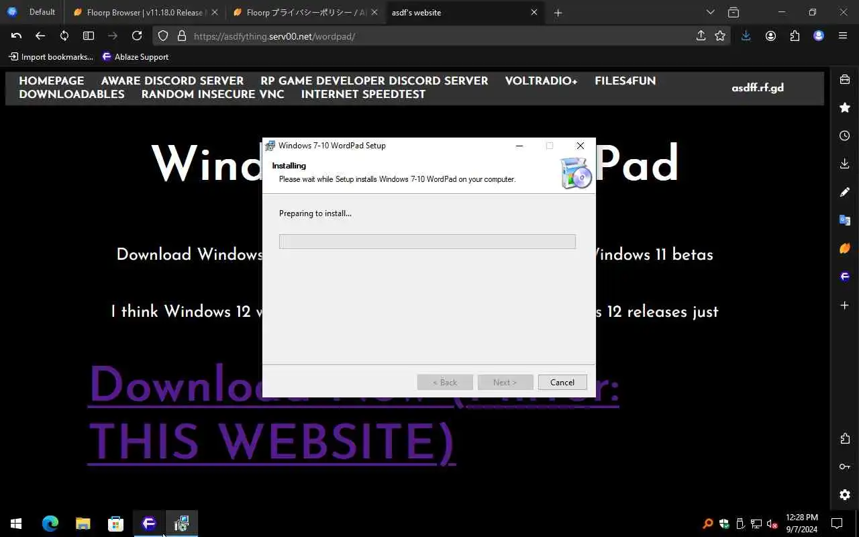
Task: Open Downloads arrow in the sidebar
Action: pyautogui.click(x=845, y=164)
